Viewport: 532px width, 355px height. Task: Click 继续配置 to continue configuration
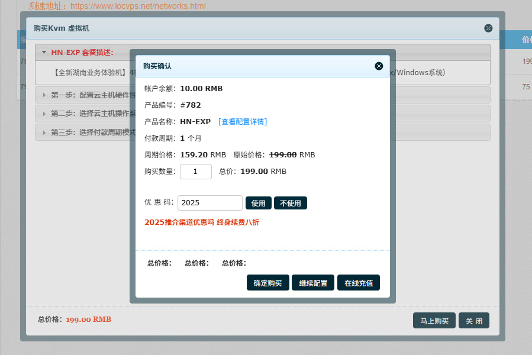coord(312,282)
